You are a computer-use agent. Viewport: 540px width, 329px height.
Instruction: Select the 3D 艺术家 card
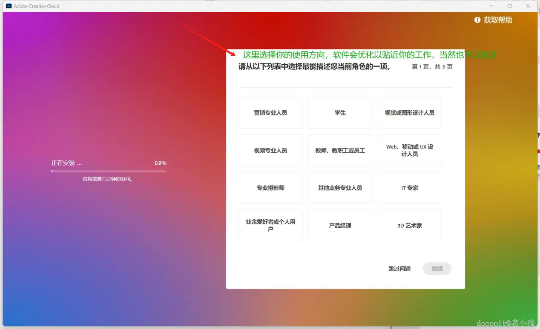409,225
